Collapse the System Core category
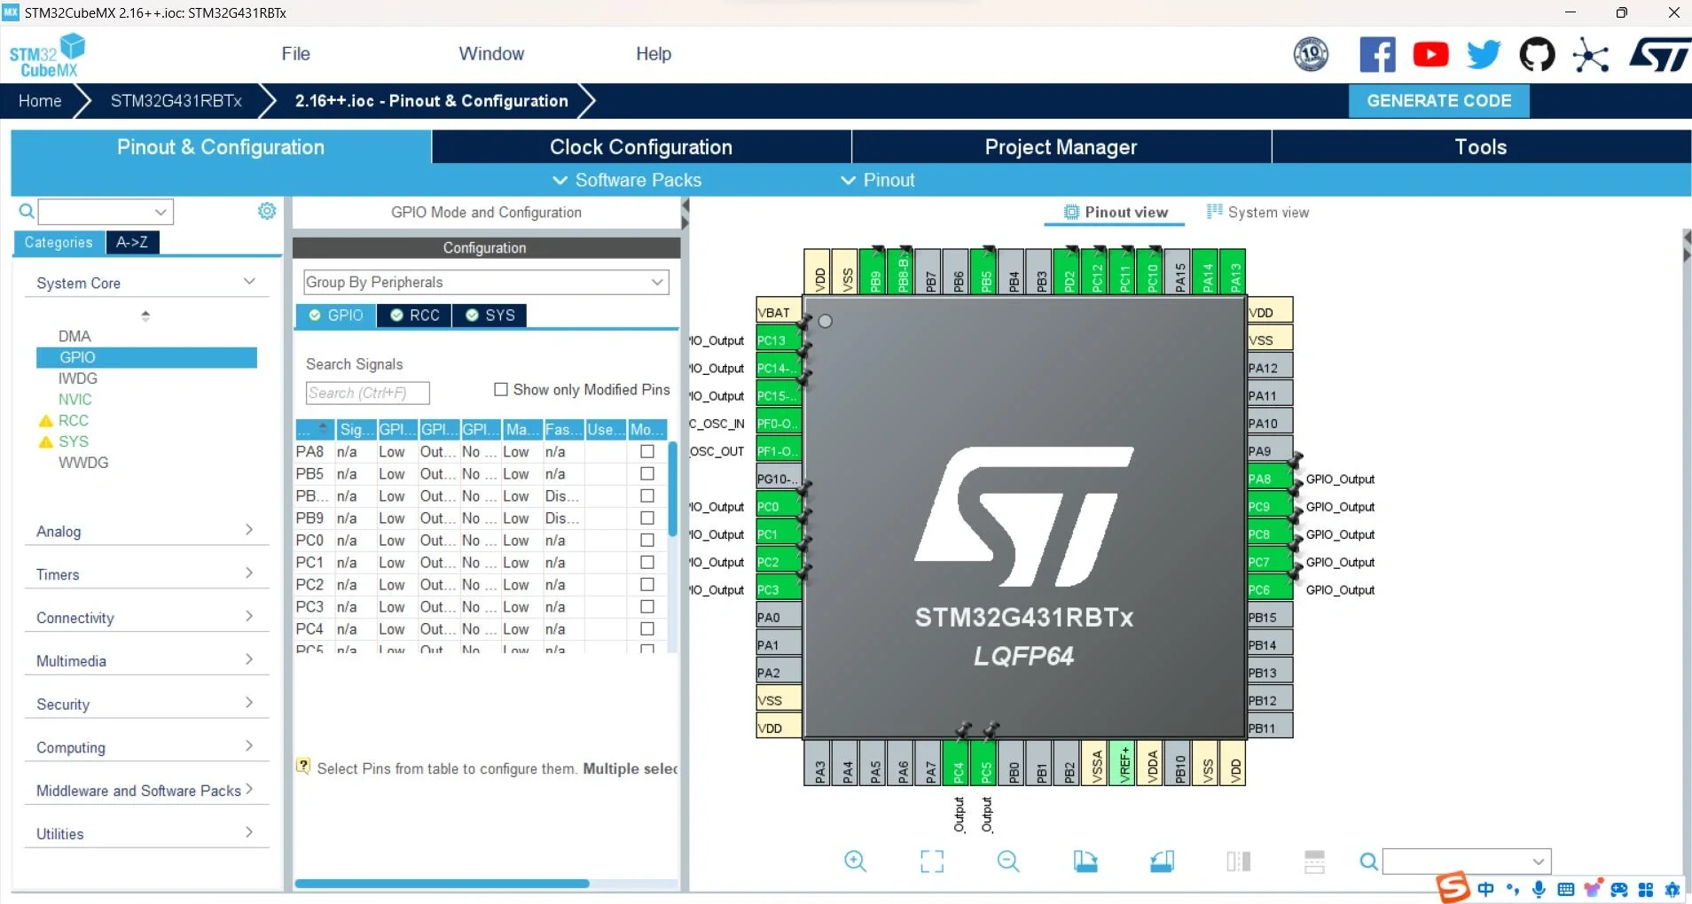 coord(146,283)
